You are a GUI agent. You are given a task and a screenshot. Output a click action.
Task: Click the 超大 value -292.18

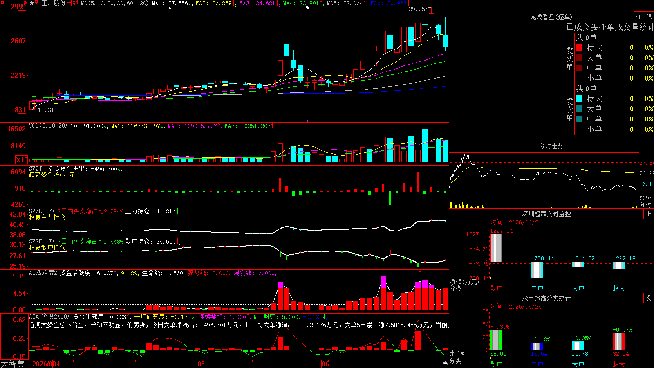(x=624, y=258)
